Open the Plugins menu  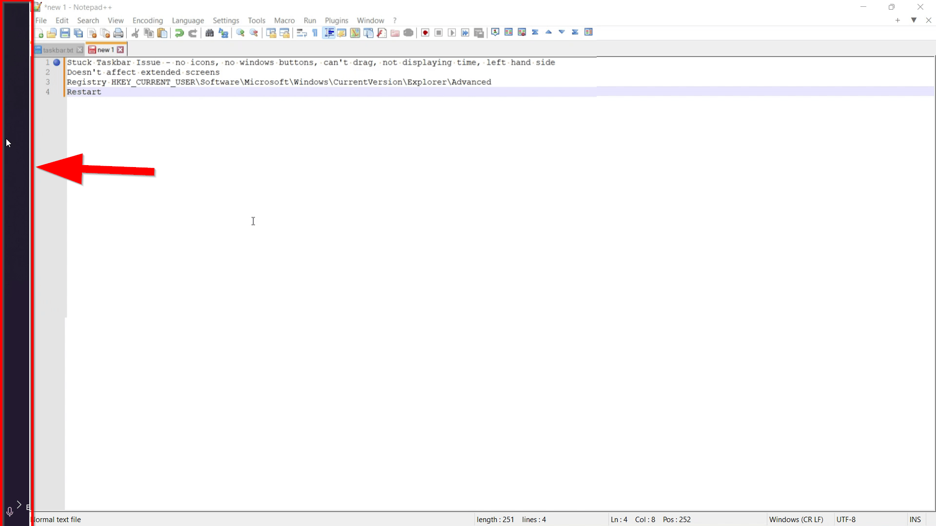[x=336, y=20]
